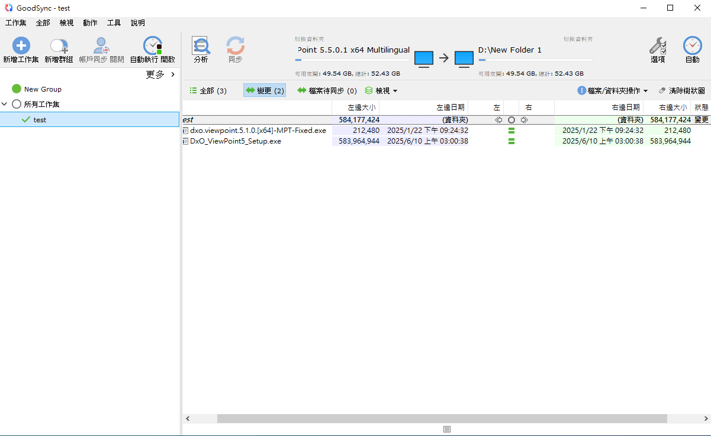Open the 全部 menu in the menu bar
711x436 pixels.
coord(43,23)
